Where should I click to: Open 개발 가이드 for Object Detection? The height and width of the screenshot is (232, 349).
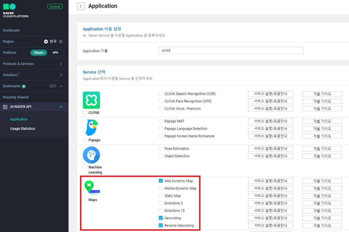point(322,156)
